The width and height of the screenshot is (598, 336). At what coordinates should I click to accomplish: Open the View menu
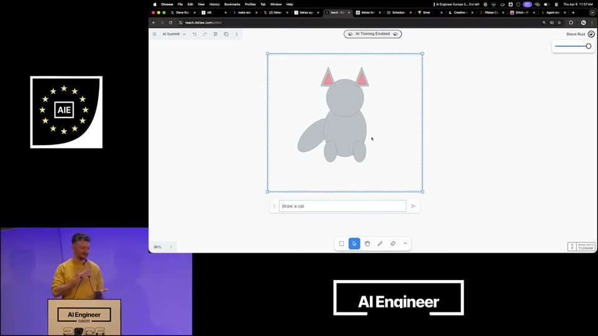(x=201, y=4)
